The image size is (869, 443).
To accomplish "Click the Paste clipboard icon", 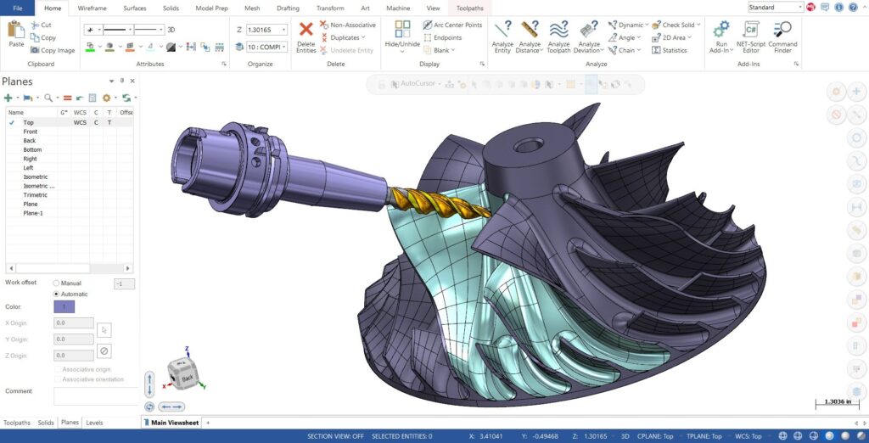I will (x=16, y=30).
